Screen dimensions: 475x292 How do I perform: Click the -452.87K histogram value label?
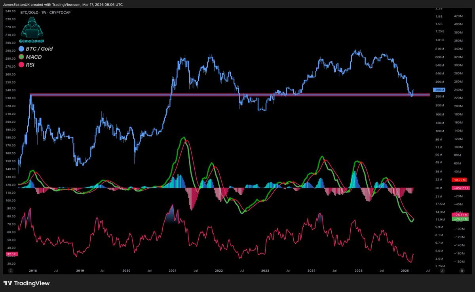pyautogui.click(x=460, y=188)
